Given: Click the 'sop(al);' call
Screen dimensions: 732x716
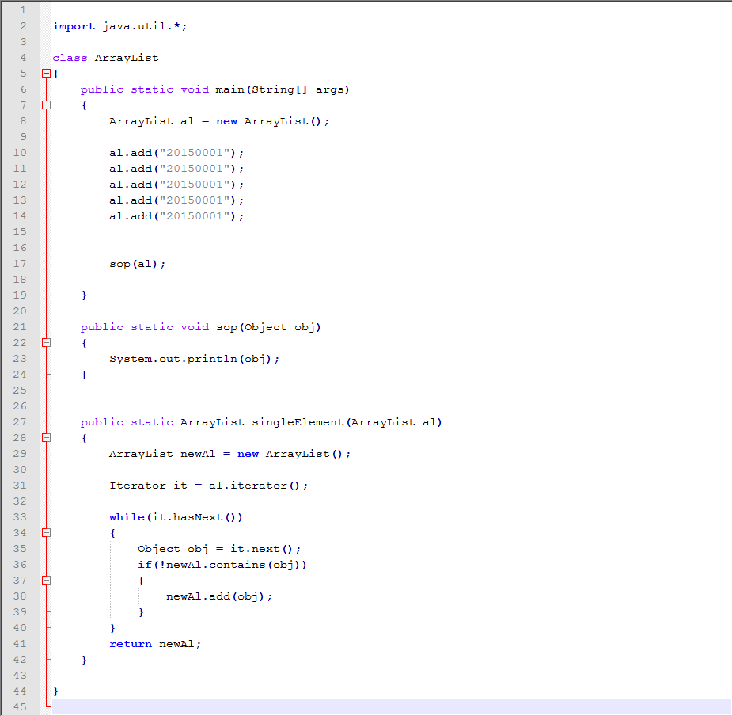Looking at the screenshot, I should click(x=137, y=264).
